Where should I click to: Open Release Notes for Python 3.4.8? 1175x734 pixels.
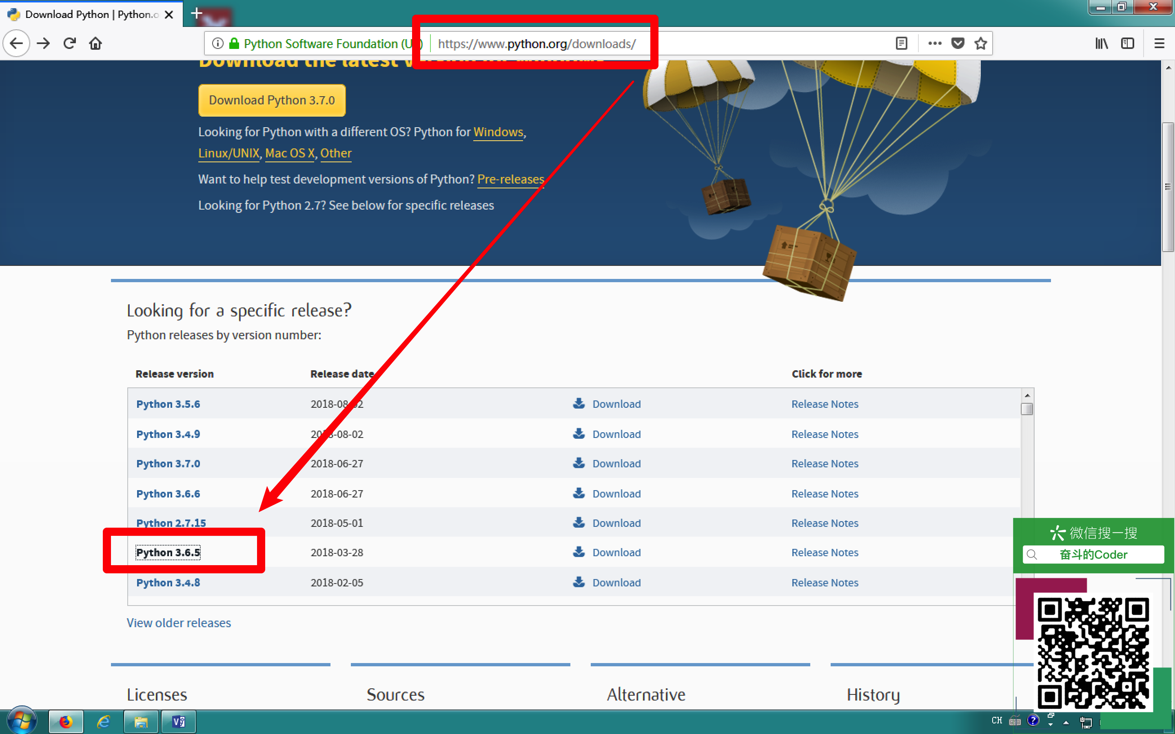pyautogui.click(x=825, y=583)
